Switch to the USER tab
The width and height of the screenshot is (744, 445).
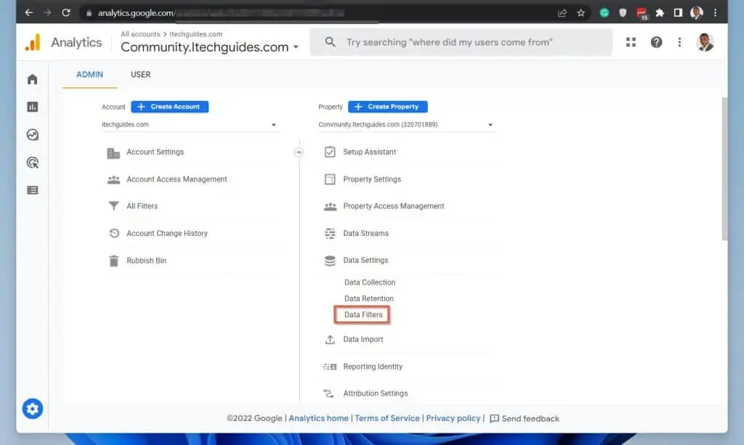click(140, 75)
